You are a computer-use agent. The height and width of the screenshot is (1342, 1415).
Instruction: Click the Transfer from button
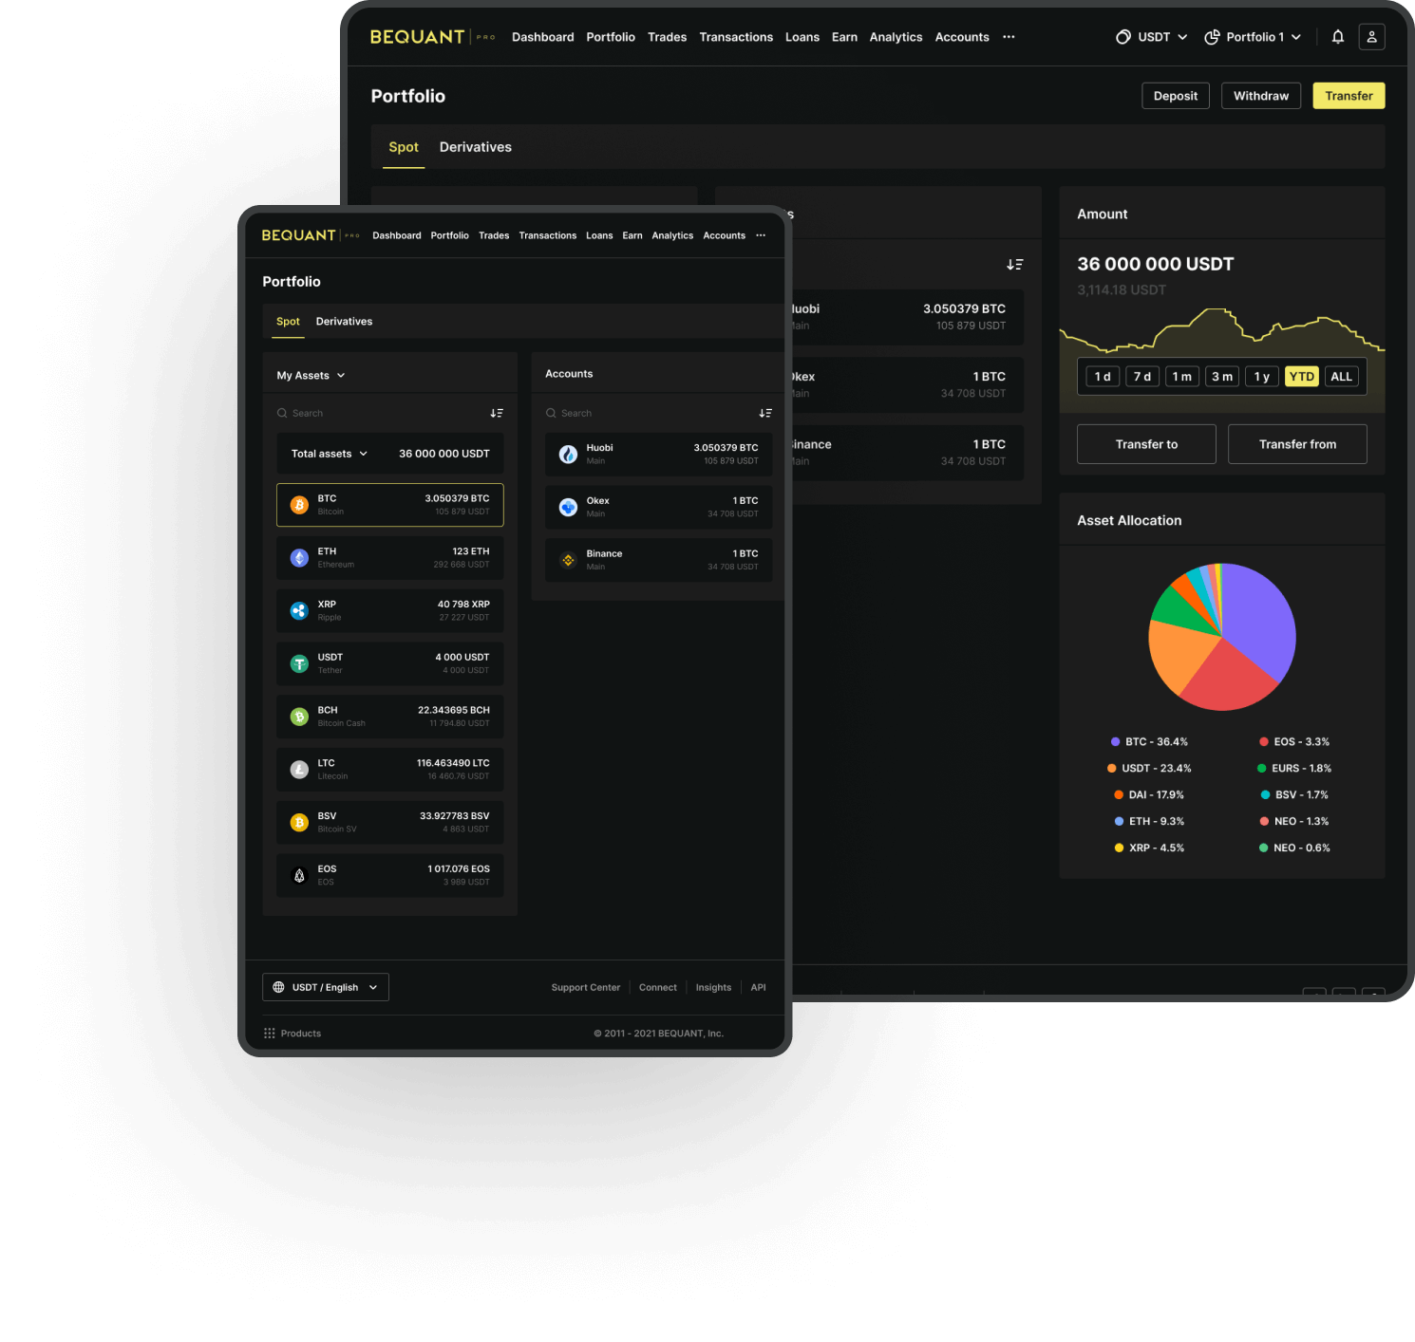pos(1297,444)
